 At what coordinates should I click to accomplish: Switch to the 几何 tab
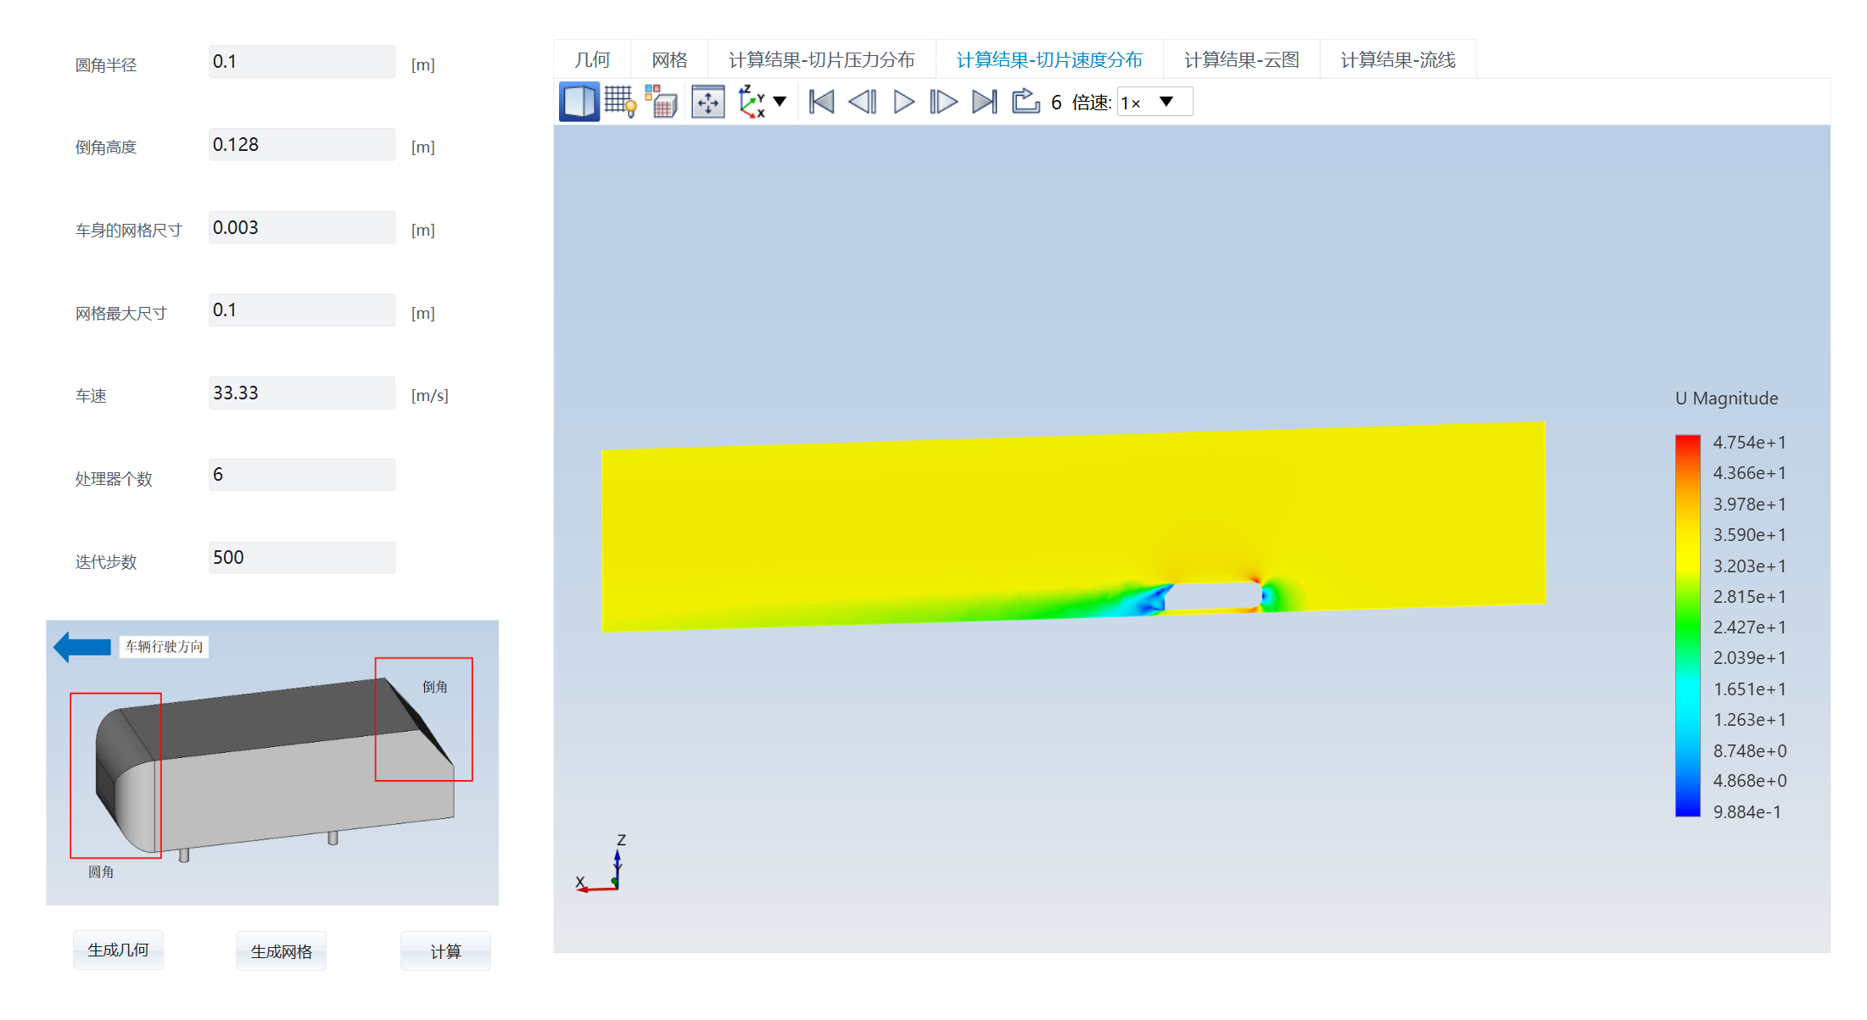pyautogui.click(x=592, y=59)
